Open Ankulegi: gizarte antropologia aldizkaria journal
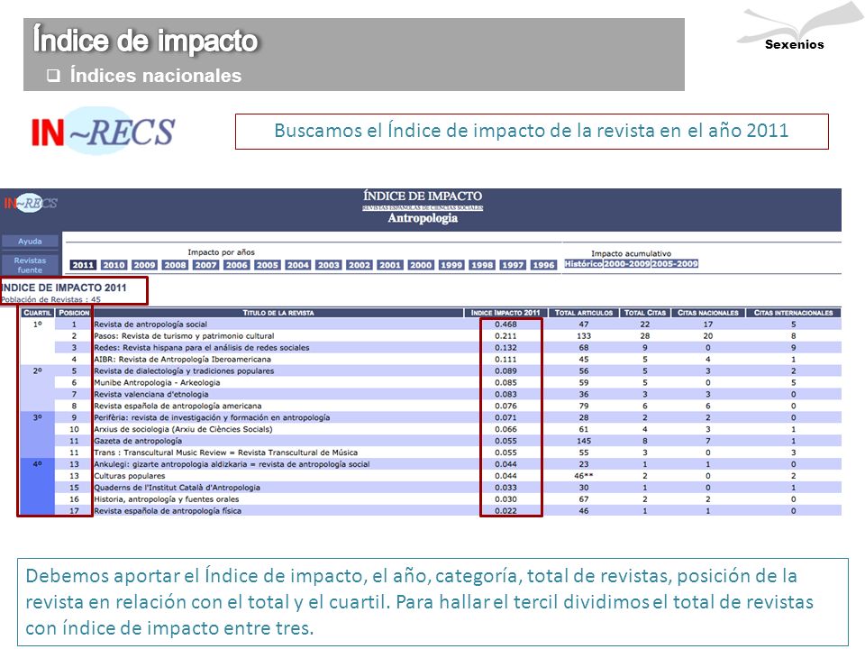This screenshot has width=865, height=649. 232,464
